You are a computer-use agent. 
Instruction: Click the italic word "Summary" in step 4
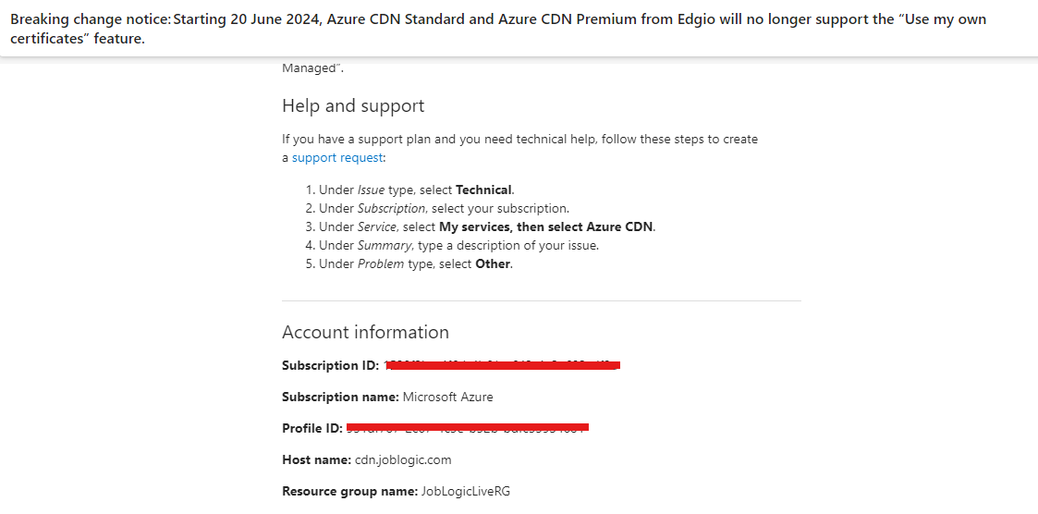tap(385, 245)
